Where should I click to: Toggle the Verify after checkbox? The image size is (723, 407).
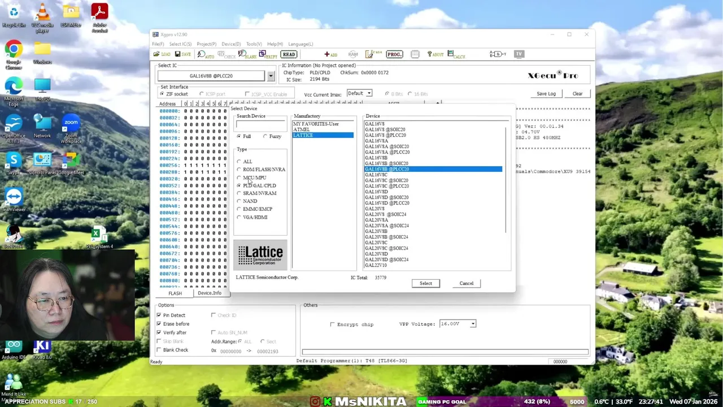click(159, 333)
